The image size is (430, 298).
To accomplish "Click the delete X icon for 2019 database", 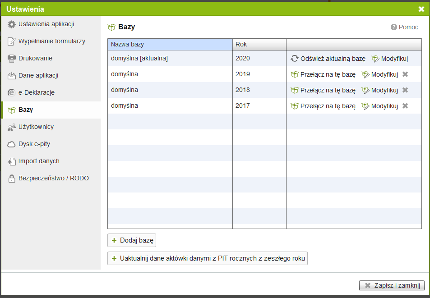I will coord(405,74).
